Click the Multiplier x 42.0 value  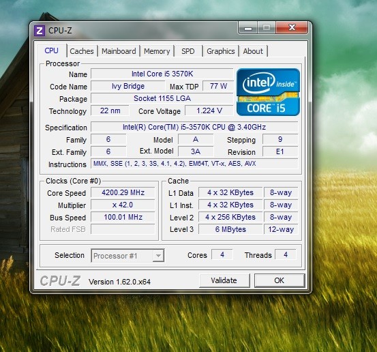(x=123, y=205)
